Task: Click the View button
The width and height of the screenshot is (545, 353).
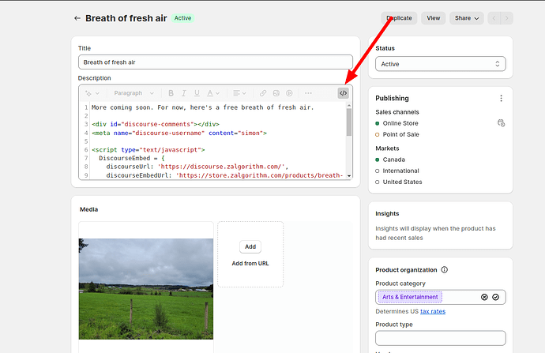Action: point(434,18)
